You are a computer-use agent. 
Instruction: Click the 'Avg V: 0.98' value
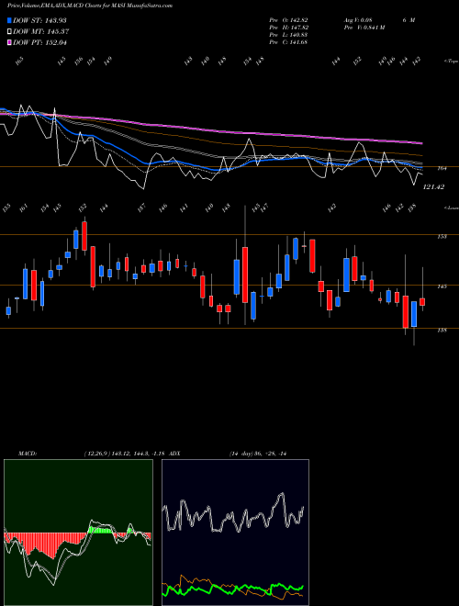pos(357,20)
